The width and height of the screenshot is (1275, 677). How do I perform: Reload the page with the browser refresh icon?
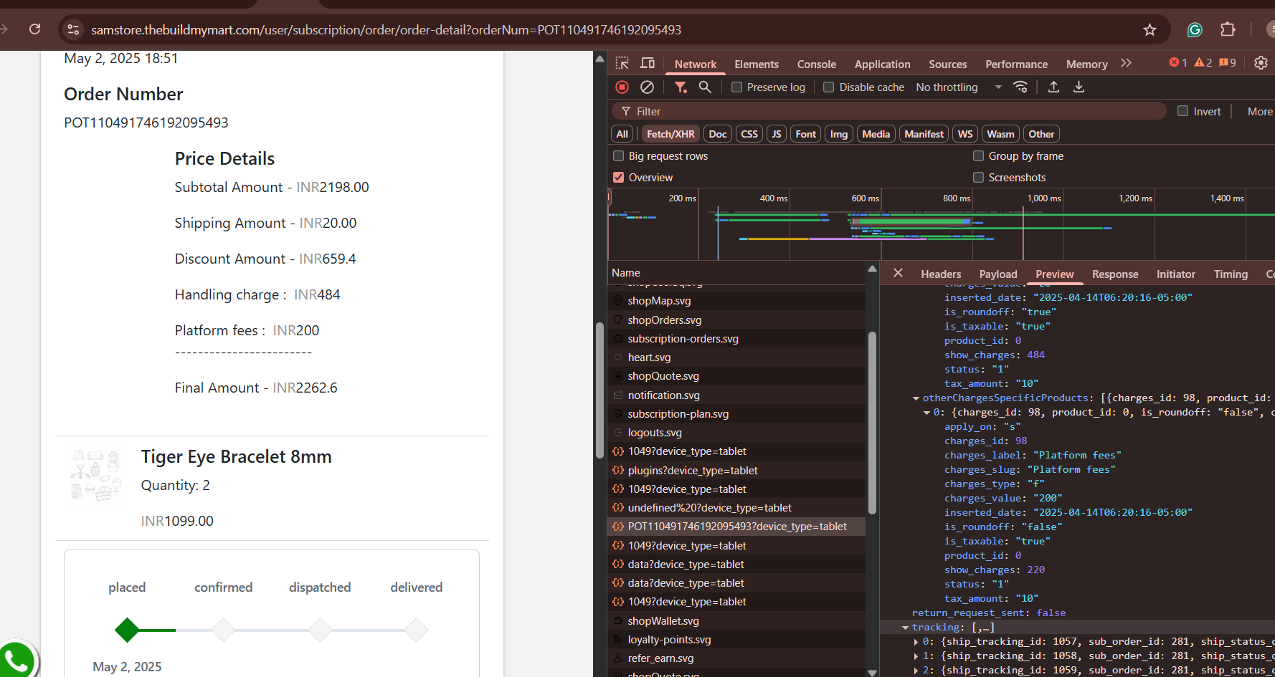(x=34, y=29)
